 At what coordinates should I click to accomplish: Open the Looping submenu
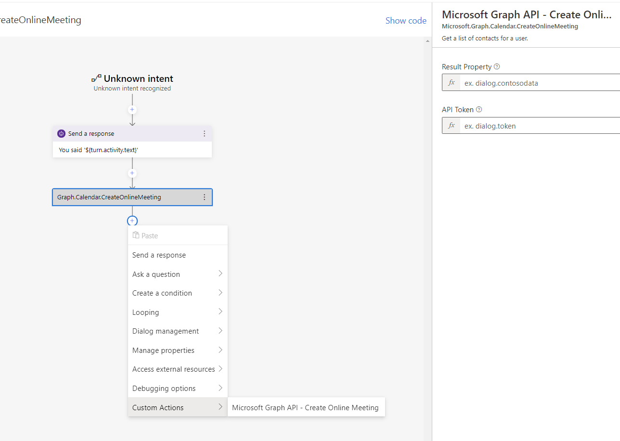pyautogui.click(x=178, y=312)
